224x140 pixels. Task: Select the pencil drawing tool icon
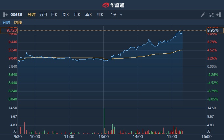203,15
